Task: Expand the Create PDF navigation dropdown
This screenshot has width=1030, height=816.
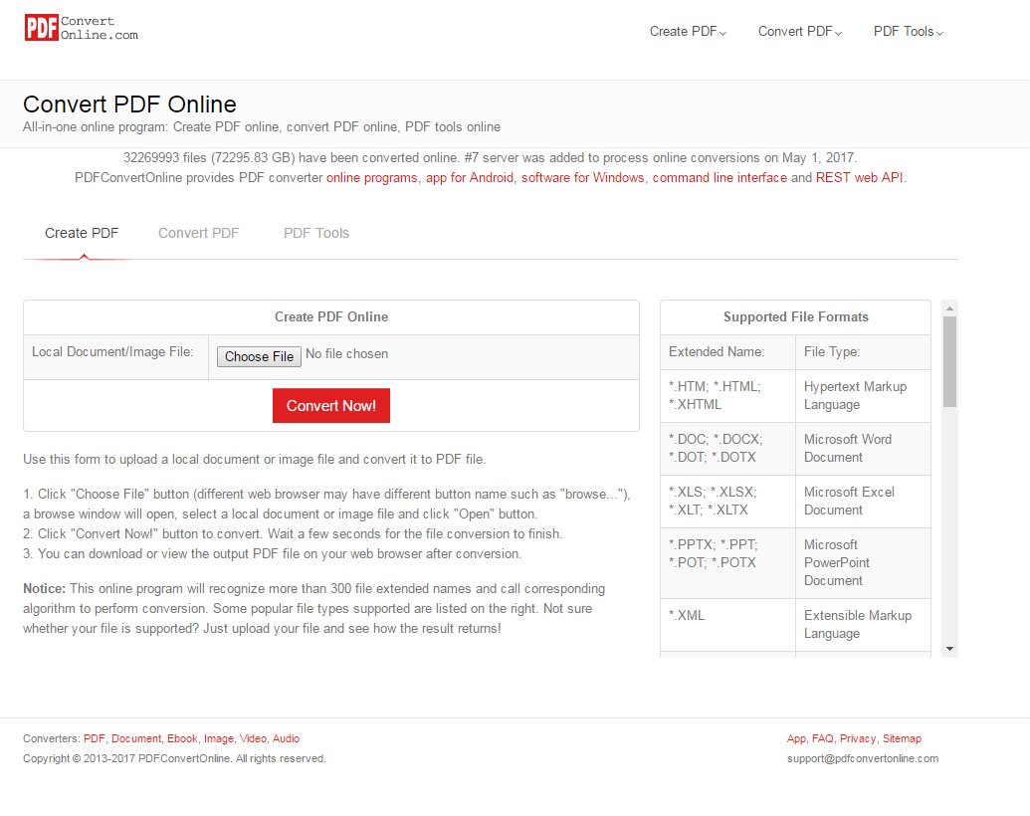Action: click(x=688, y=32)
